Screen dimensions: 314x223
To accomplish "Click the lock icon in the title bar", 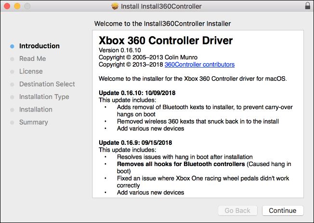I will click(308, 6).
